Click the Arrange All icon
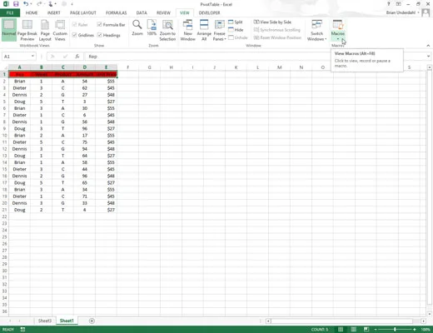Viewport: 433px width, 333px height. click(x=204, y=30)
